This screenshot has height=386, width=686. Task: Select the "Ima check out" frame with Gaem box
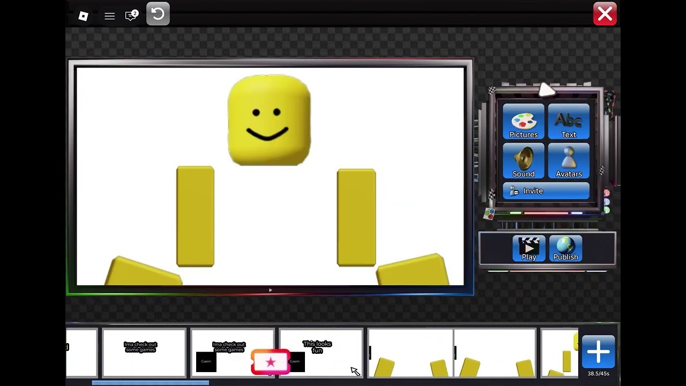click(x=233, y=353)
